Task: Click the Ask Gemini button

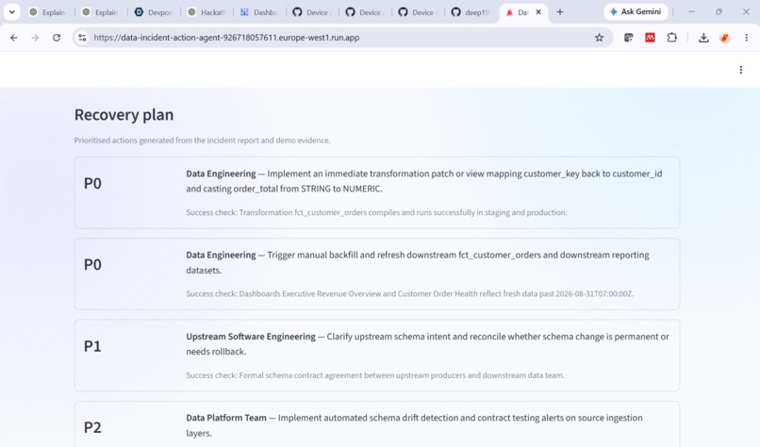Action: pyautogui.click(x=636, y=11)
